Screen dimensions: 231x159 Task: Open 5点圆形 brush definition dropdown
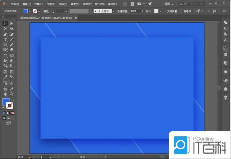click(114, 11)
